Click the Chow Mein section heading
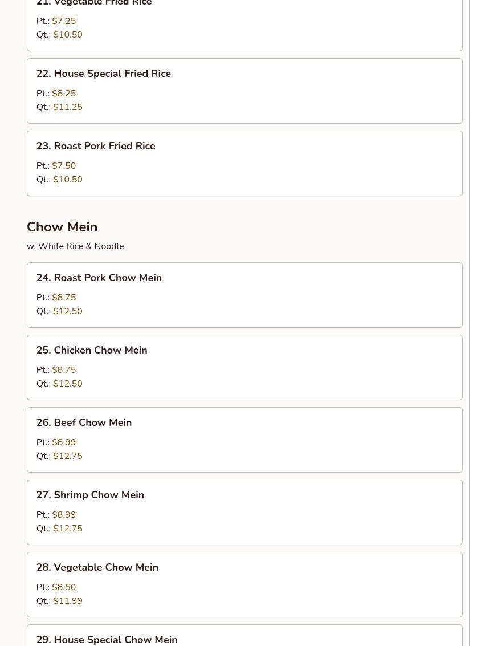The height and width of the screenshot is (646, 481). pos(62,227)
